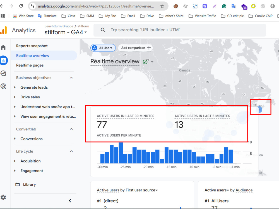Open the Library folder icon
Image resolution: width=279 pixels, height=209 pixels.
click(17, 184)
